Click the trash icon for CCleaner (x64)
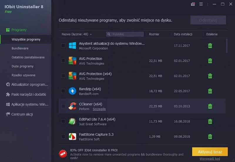 point(210,106)
